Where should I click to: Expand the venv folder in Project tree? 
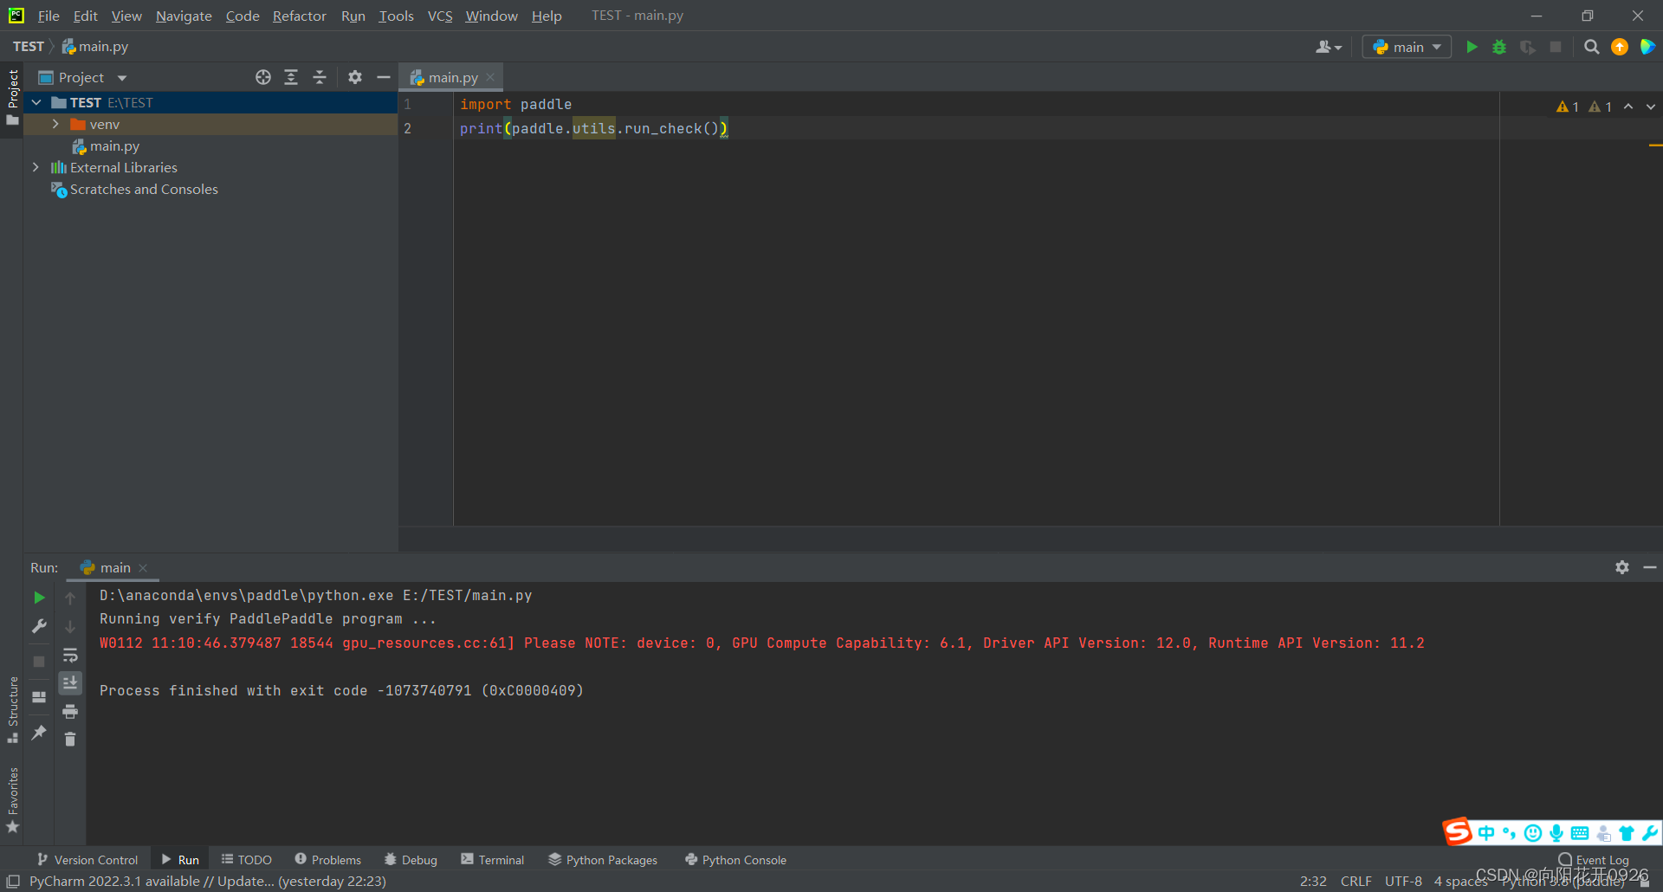55,124
